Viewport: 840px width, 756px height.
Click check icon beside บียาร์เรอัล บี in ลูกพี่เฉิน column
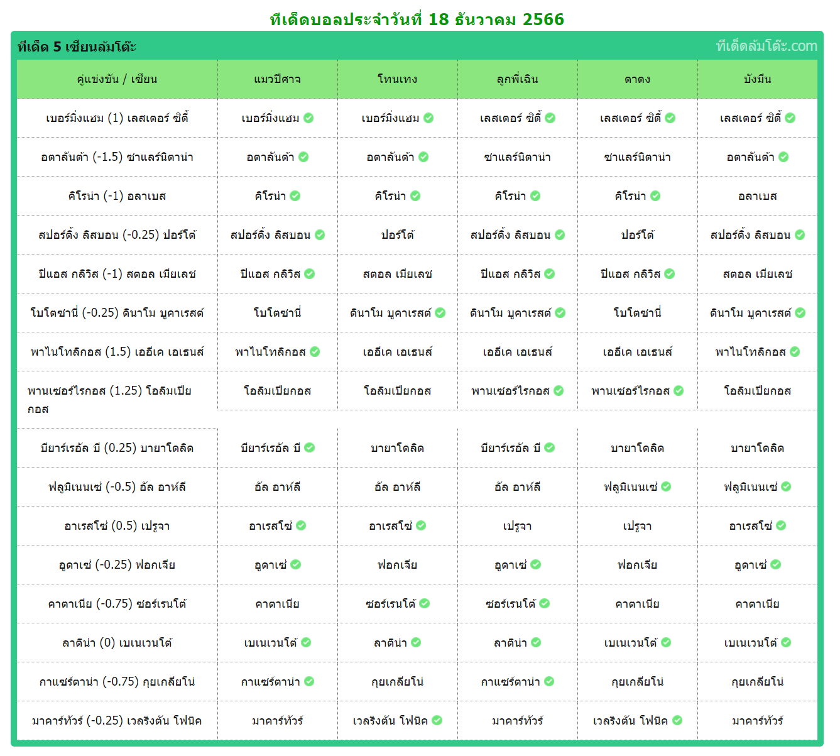point(550,448)
